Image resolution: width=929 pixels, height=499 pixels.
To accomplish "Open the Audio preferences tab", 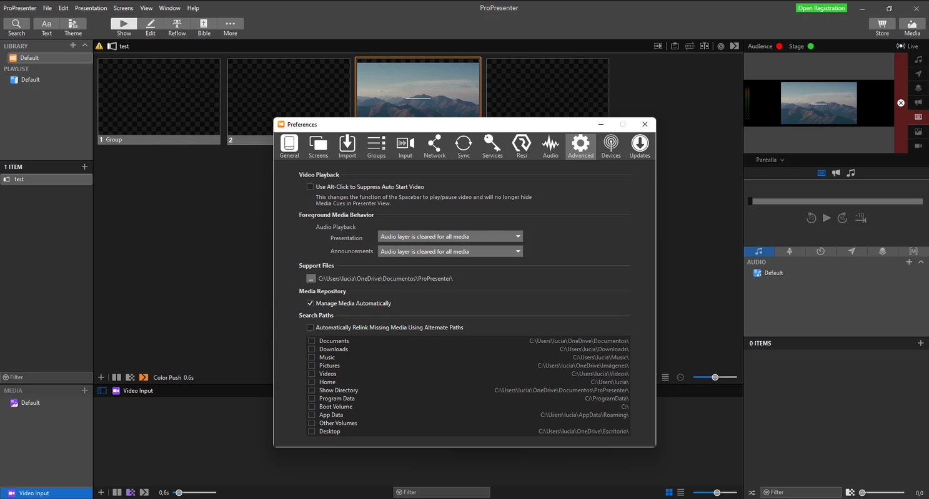I will click(x=550, y=147).
